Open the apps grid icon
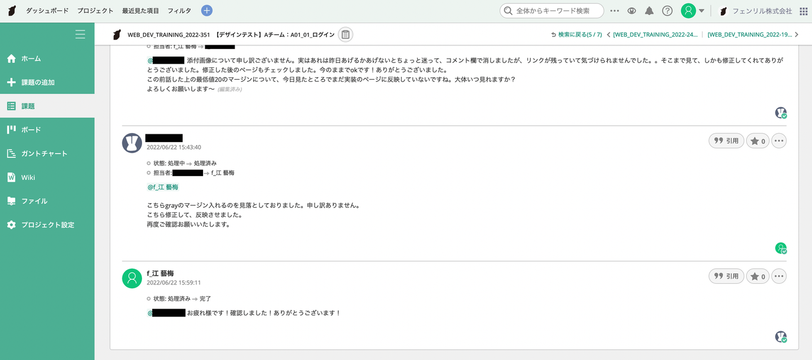 pos(804,11)
